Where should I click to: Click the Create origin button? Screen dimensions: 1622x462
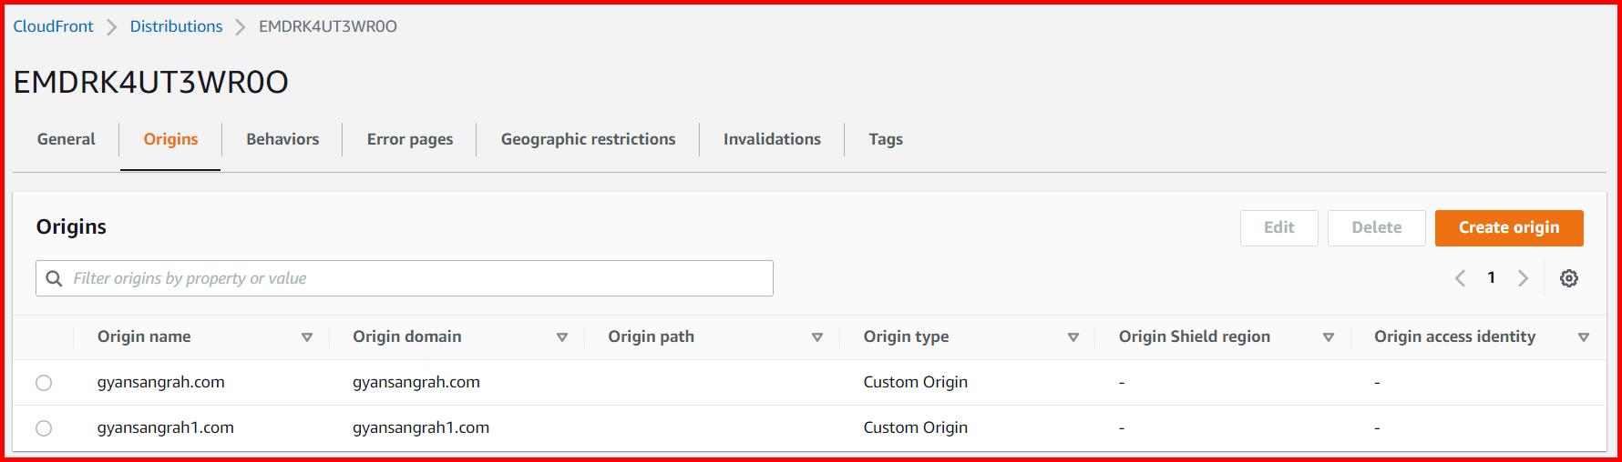(x=1509, y=227)
